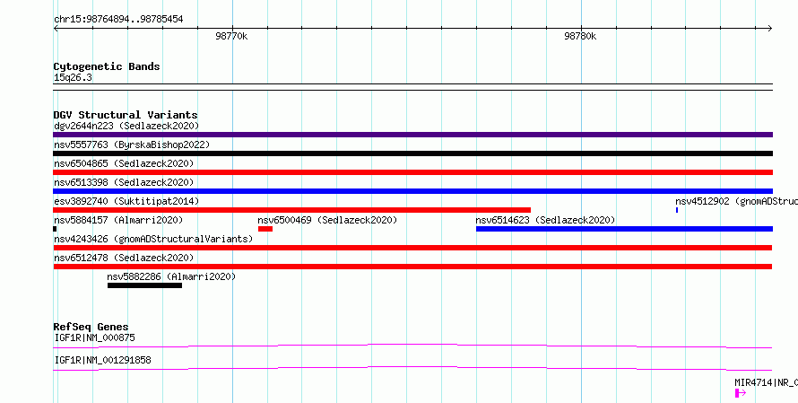Click the tiny nsv4512902 blue marker
The image size is (798, 403).
677,210
